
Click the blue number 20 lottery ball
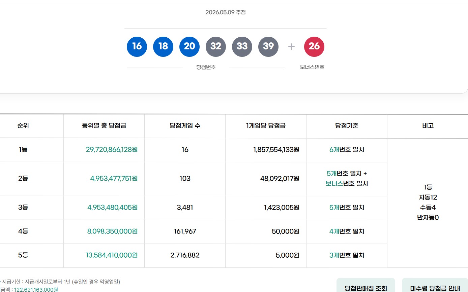pyautogui.click(x=189, y=46)
